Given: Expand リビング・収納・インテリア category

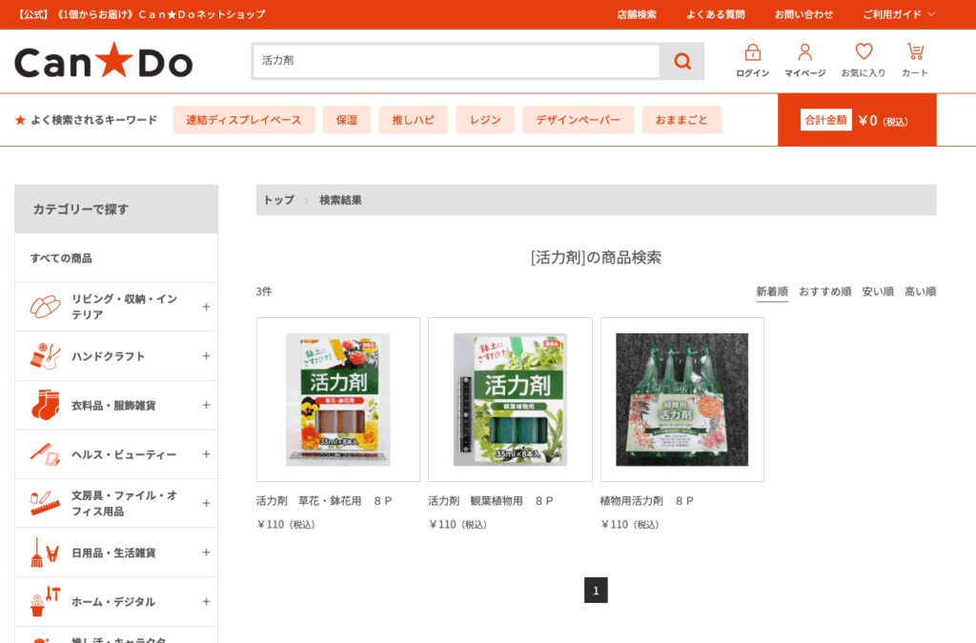Looking at the screenshot, I should coord(206,307).
